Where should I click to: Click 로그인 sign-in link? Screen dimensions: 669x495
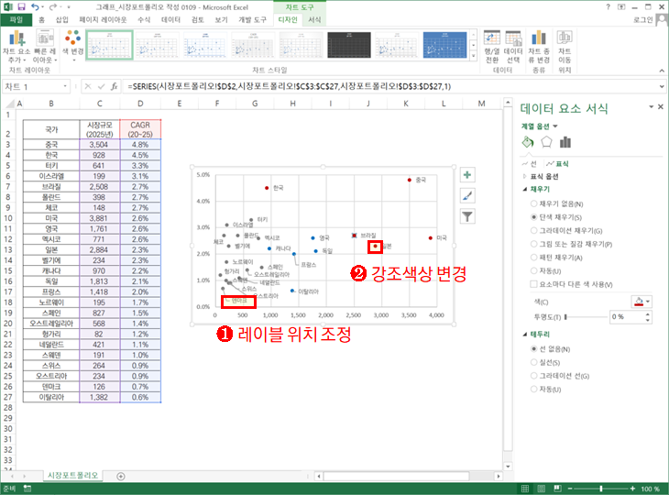point(643,19)
